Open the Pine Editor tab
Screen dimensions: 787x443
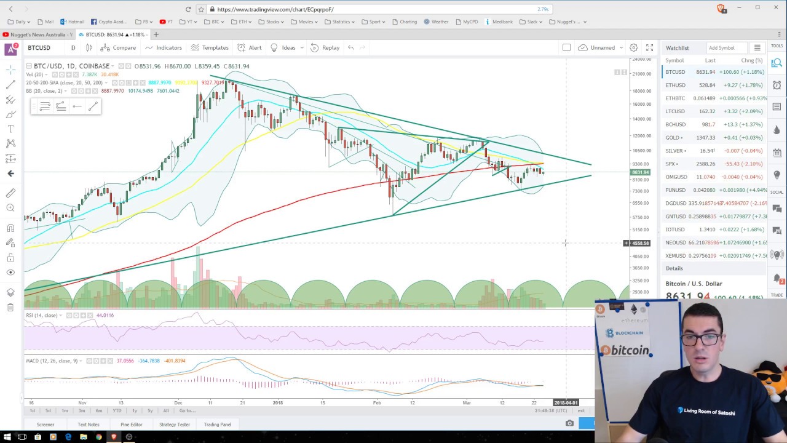(131, 425)
